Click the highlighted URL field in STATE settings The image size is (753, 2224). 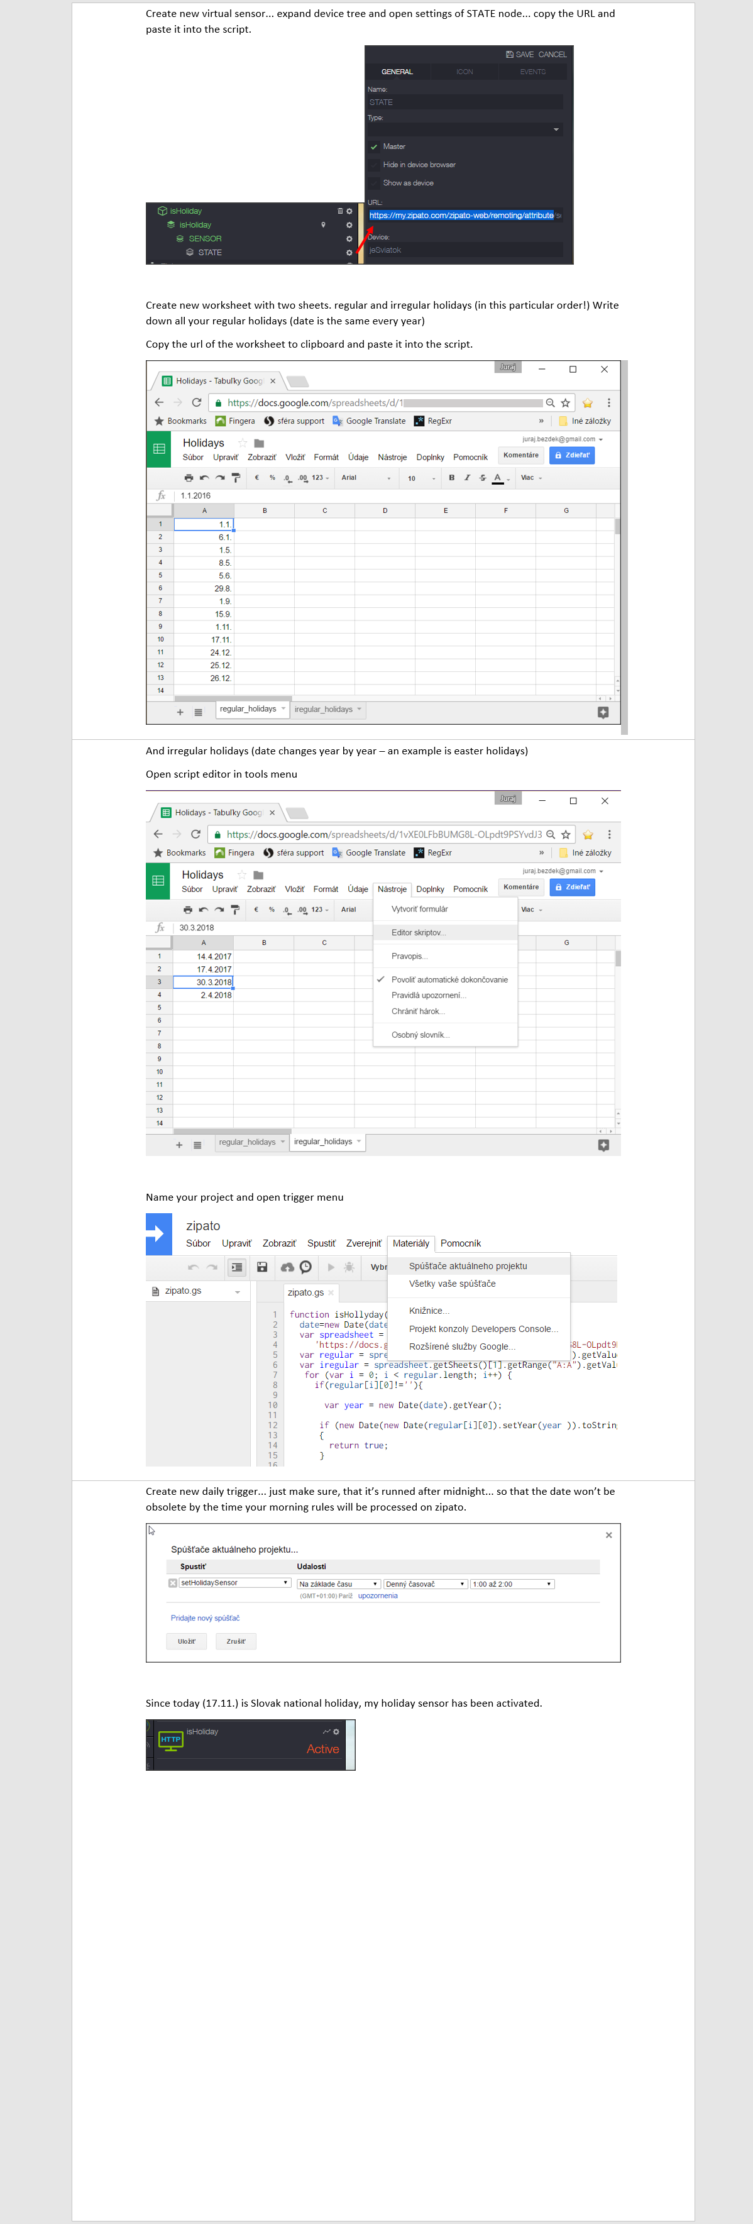coord(461,215)
